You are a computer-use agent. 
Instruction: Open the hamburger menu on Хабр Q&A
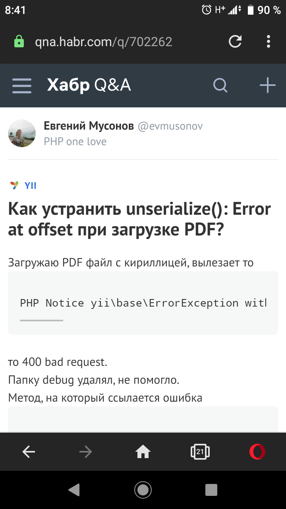[x=22, y=85]
